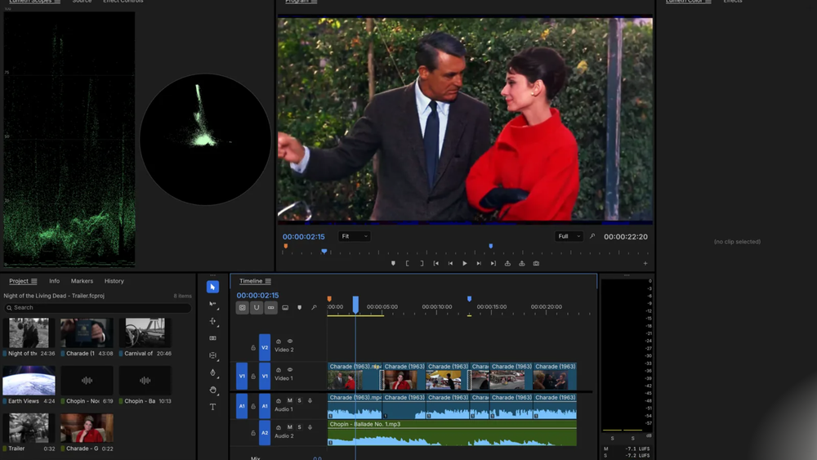Image resolution: width=817 pixels, height=460 pixels.
Task: Select the Track Select Forward tool
Action: point(212,304)
